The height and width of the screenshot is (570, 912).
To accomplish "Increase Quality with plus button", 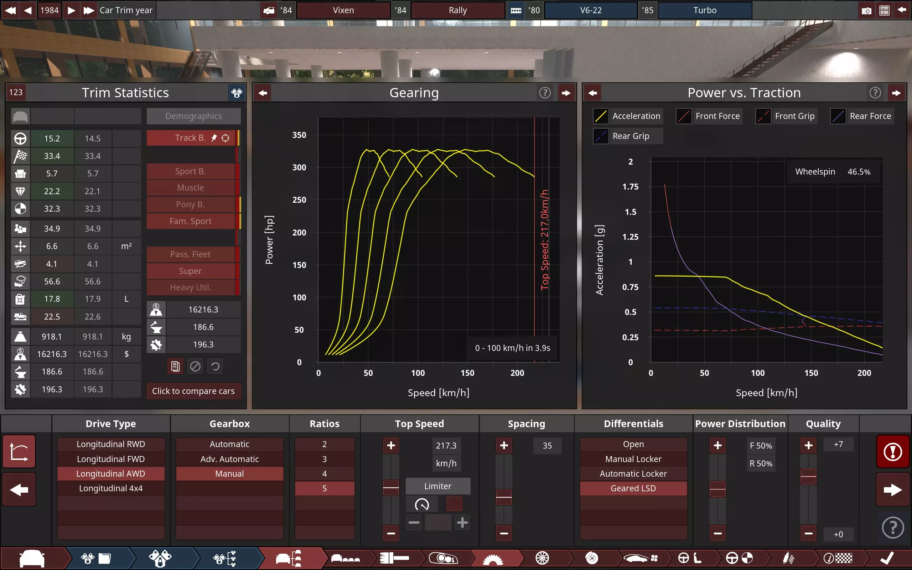I will (x=808, y=446).
